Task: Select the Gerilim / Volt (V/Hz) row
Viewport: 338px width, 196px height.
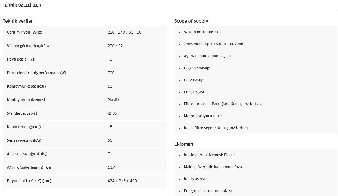Action: coord(84,32)
